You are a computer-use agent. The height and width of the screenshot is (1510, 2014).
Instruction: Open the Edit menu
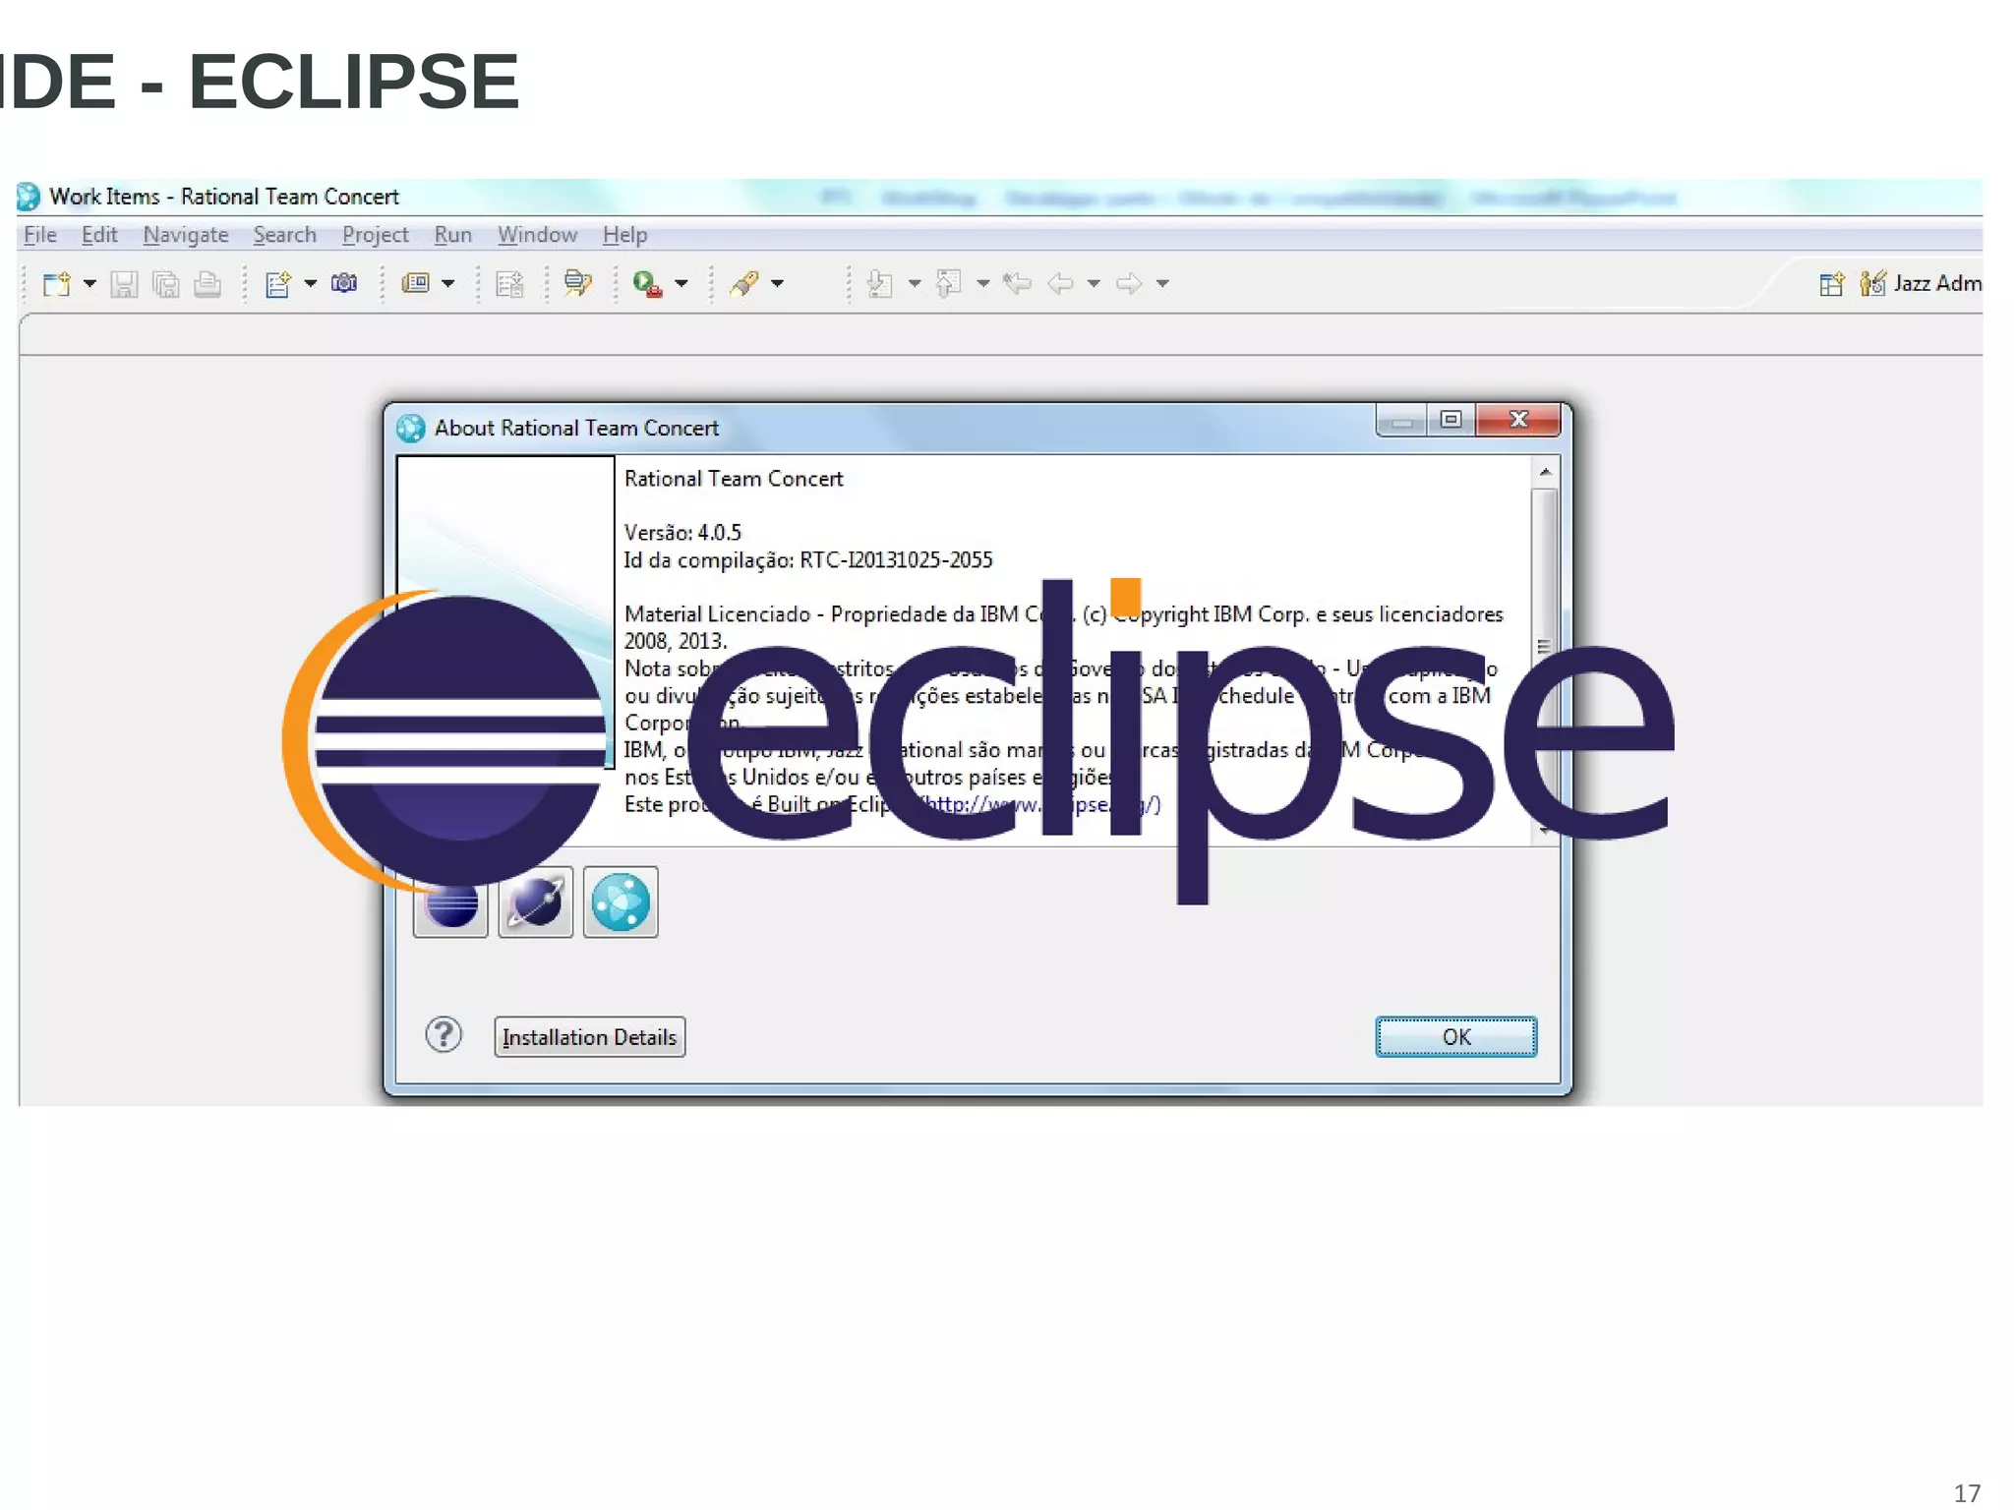99,235
